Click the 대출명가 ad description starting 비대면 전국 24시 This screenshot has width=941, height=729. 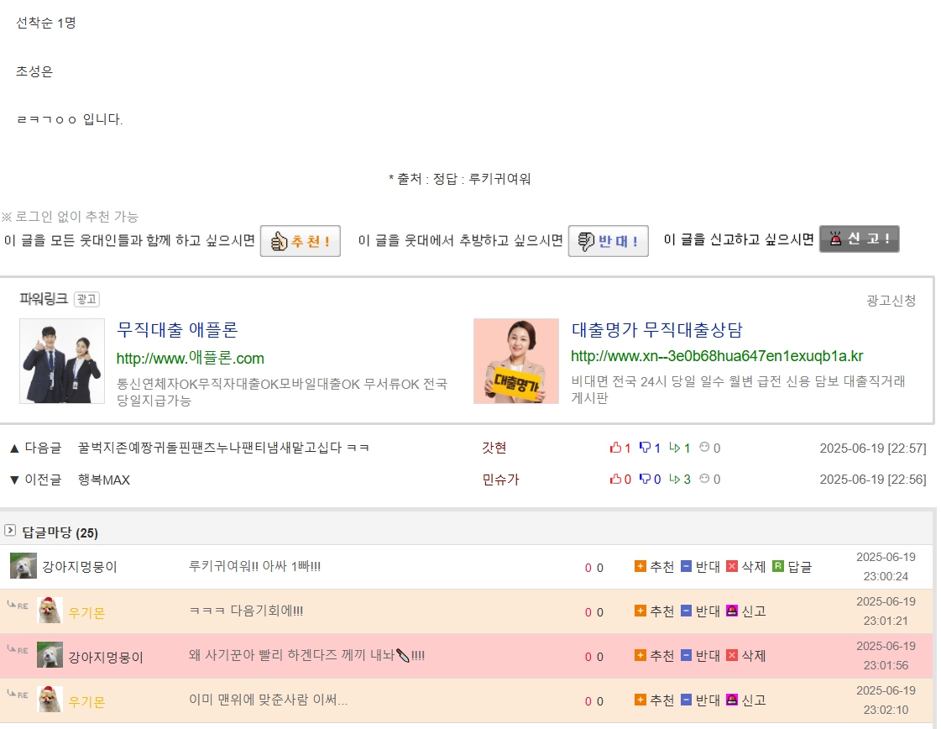tap(738, 389)
